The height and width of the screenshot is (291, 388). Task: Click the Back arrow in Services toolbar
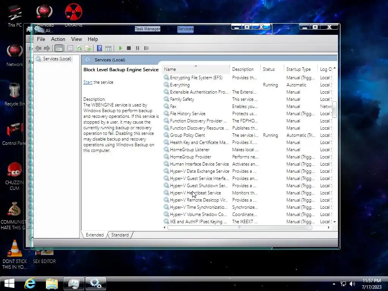click(x=38, y=48)
